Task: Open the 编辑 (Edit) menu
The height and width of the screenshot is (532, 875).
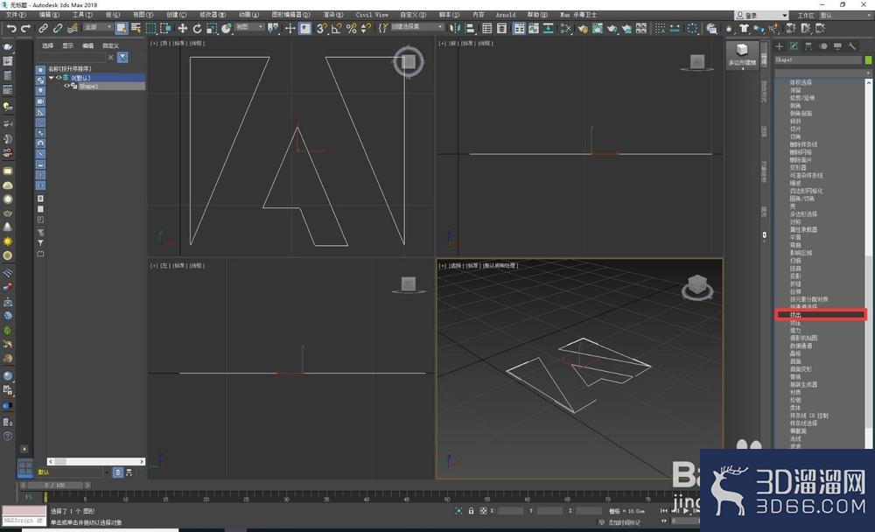Action: pyautogui.click(x=48, y=15)
